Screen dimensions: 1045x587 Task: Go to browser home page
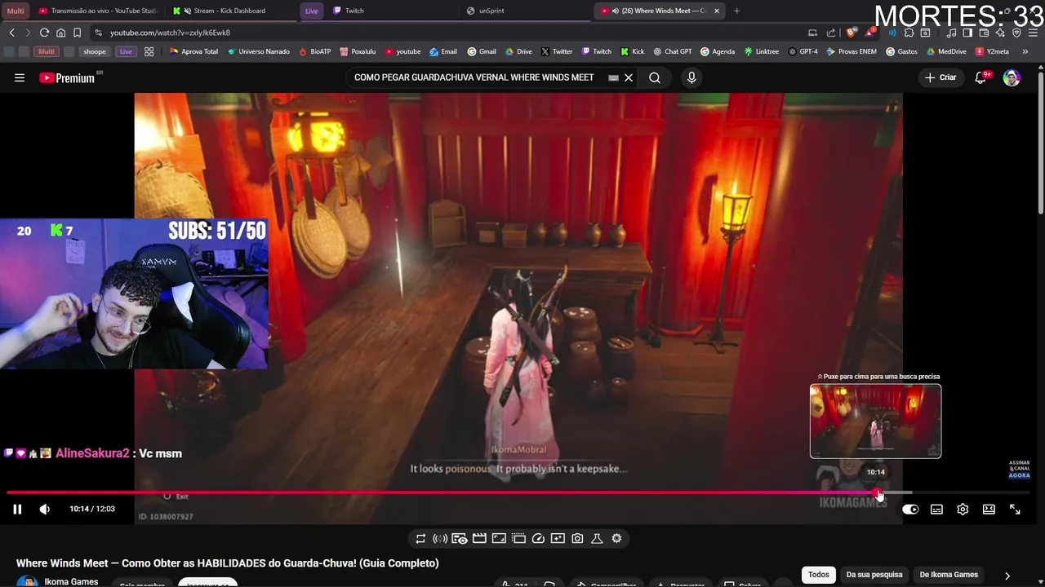coord(60,33)
